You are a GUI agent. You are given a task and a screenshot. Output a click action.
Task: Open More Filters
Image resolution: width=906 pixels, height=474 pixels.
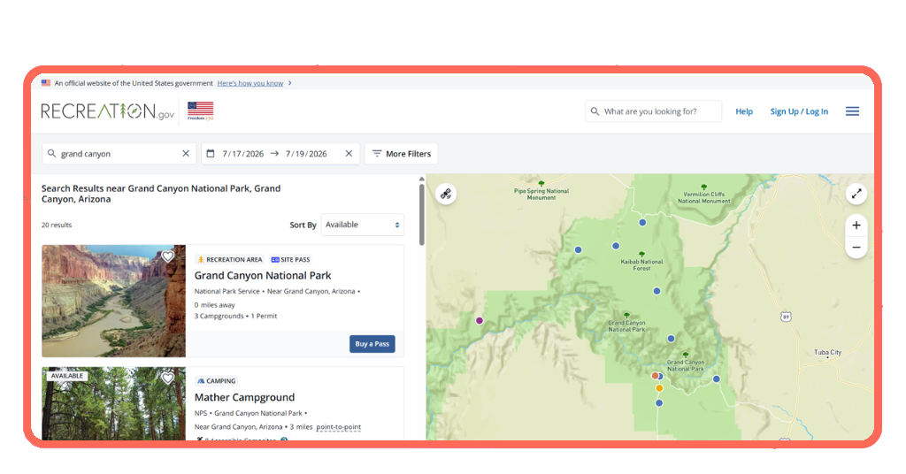pyautogui.click(x=402, y=154)
